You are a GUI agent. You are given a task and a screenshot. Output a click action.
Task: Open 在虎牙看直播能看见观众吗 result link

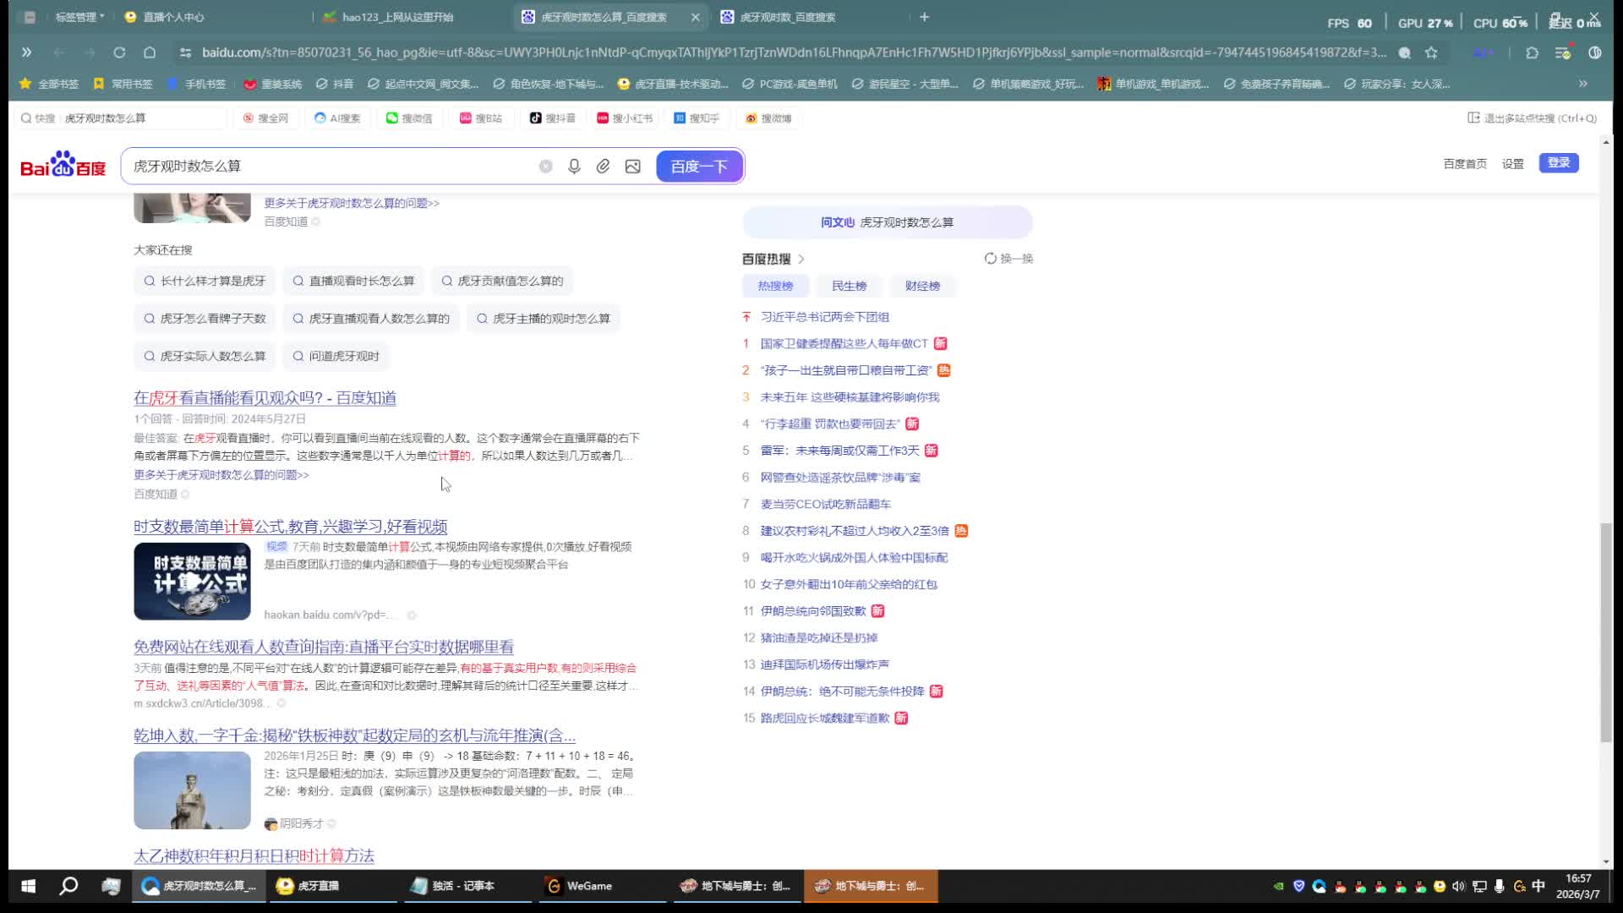pos(265,398)
